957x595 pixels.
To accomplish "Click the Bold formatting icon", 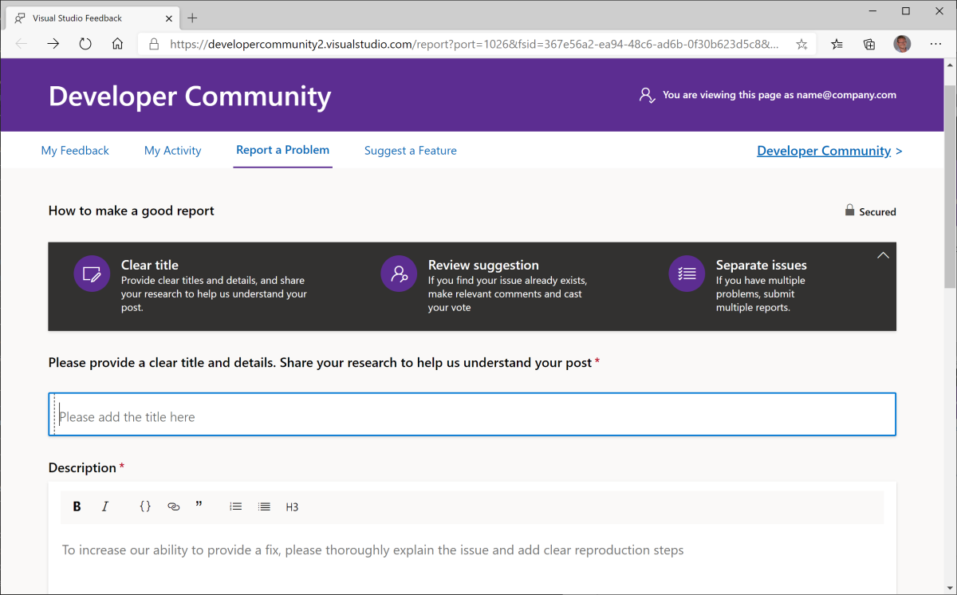I will click(77, 506).
